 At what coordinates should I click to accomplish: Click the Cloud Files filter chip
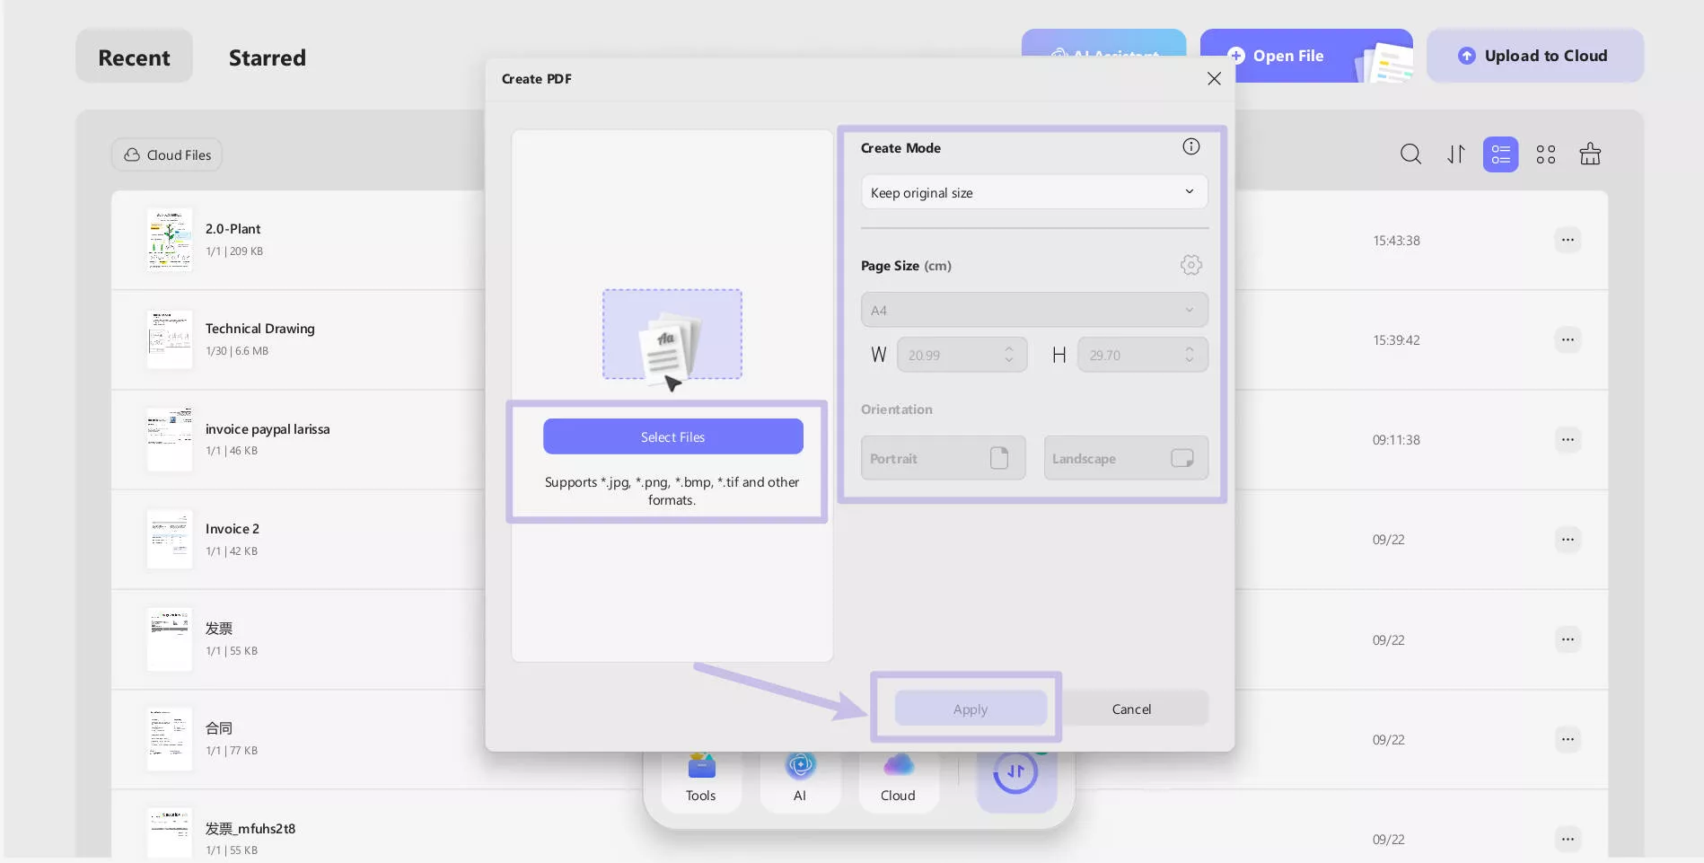pos(166,154)
